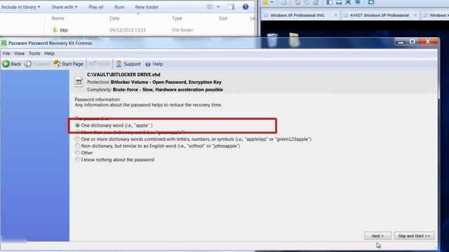Open the View menu
This screenshot has width=449, height=252.
tap(20, 53)
